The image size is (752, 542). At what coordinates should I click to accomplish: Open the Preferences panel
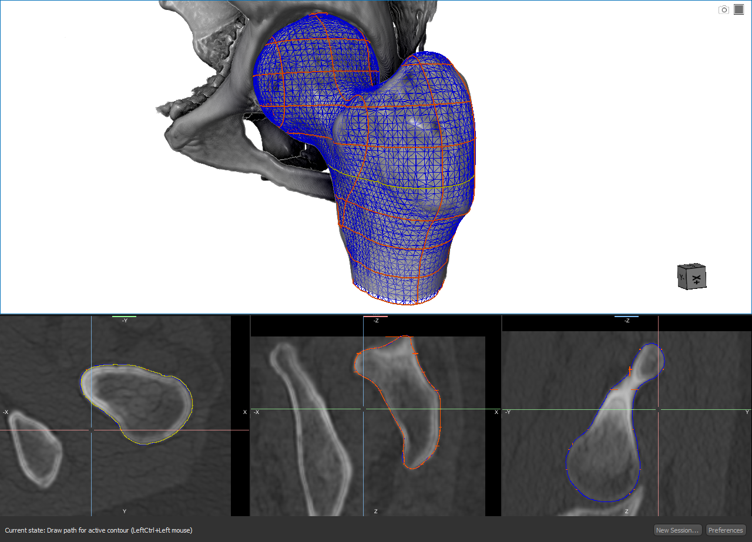coord(726,530)
